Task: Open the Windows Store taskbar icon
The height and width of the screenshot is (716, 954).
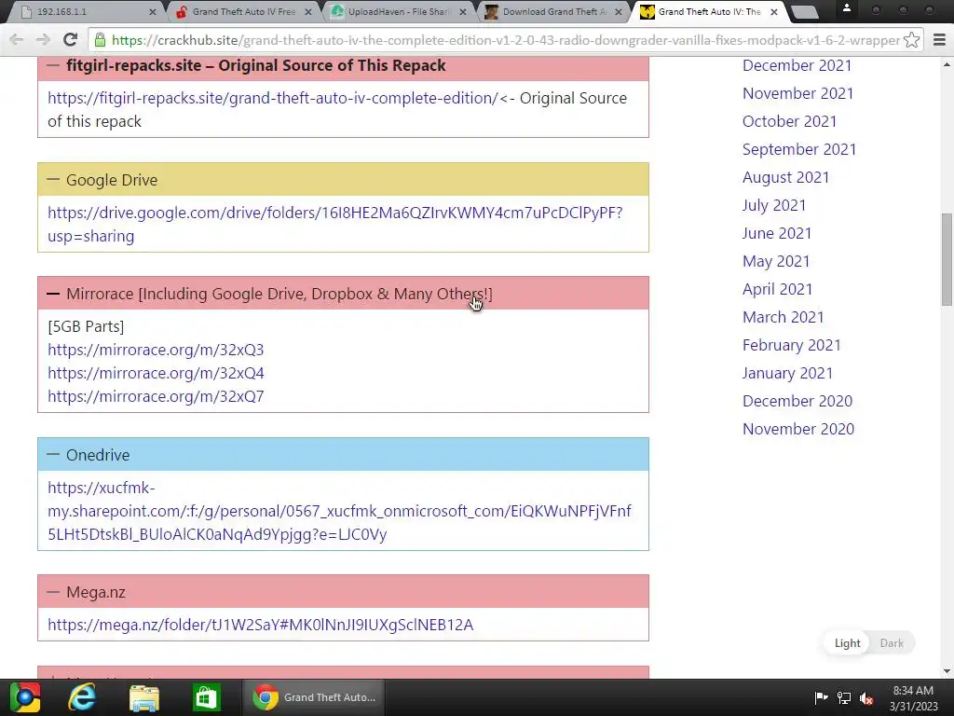Action: click(206, 697)
